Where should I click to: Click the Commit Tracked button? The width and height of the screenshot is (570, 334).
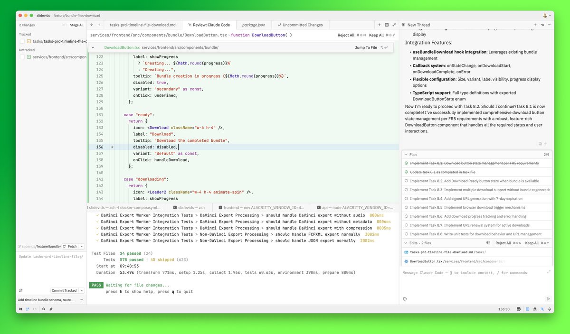[x=64, y=290]
